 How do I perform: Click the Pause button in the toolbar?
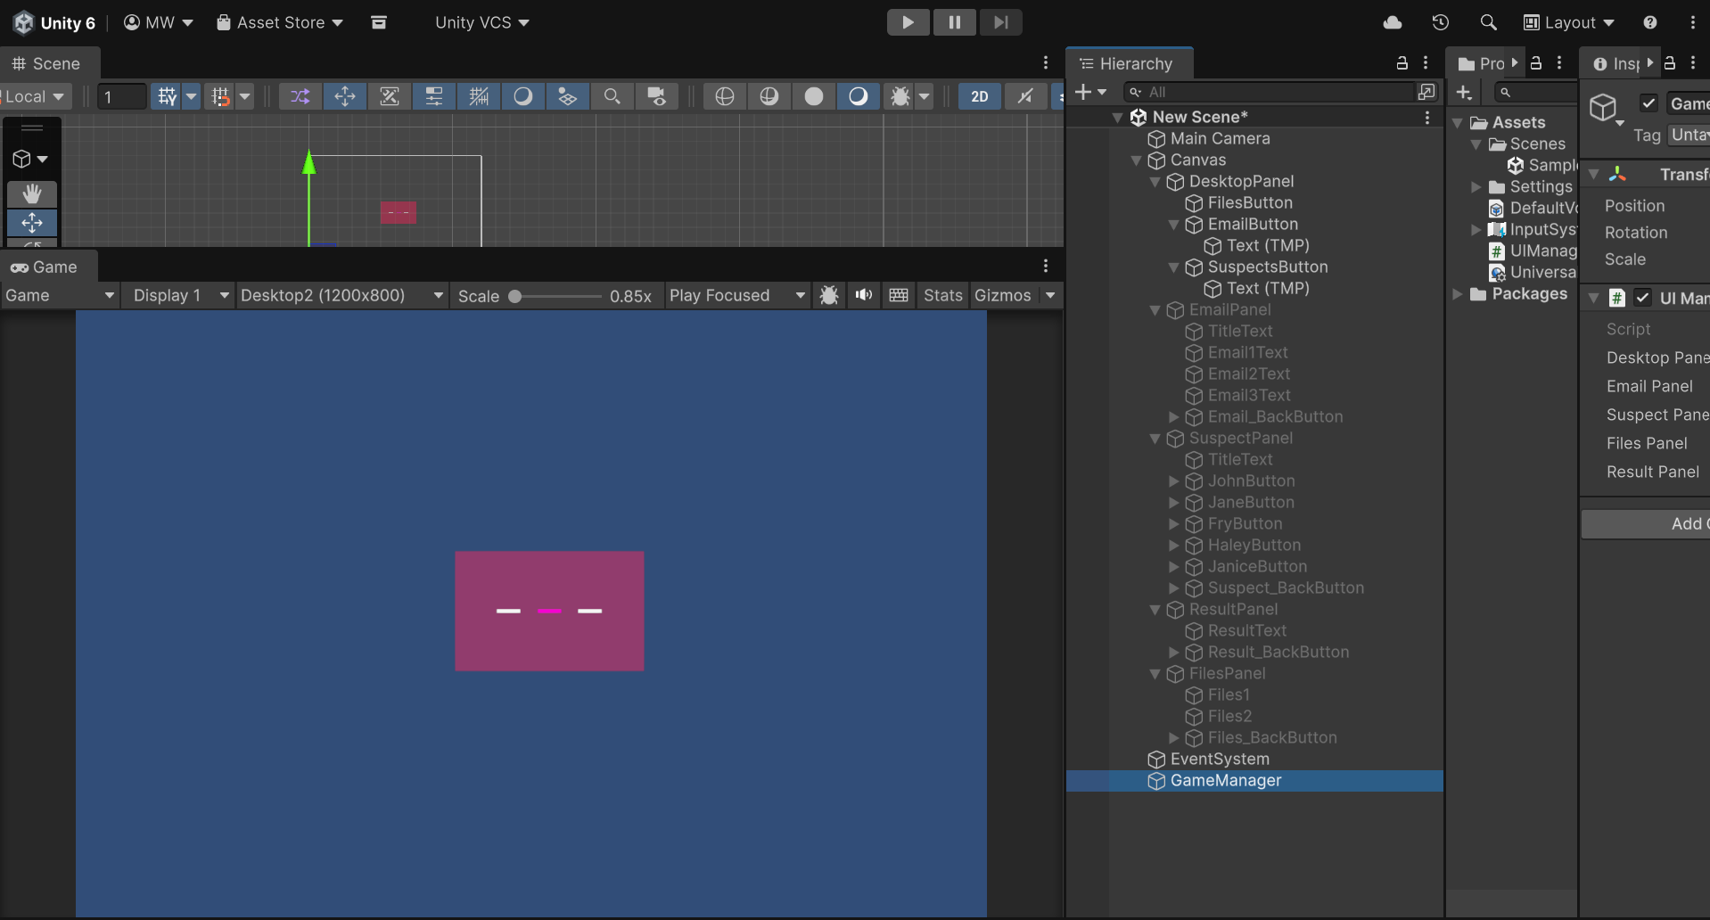954,22
